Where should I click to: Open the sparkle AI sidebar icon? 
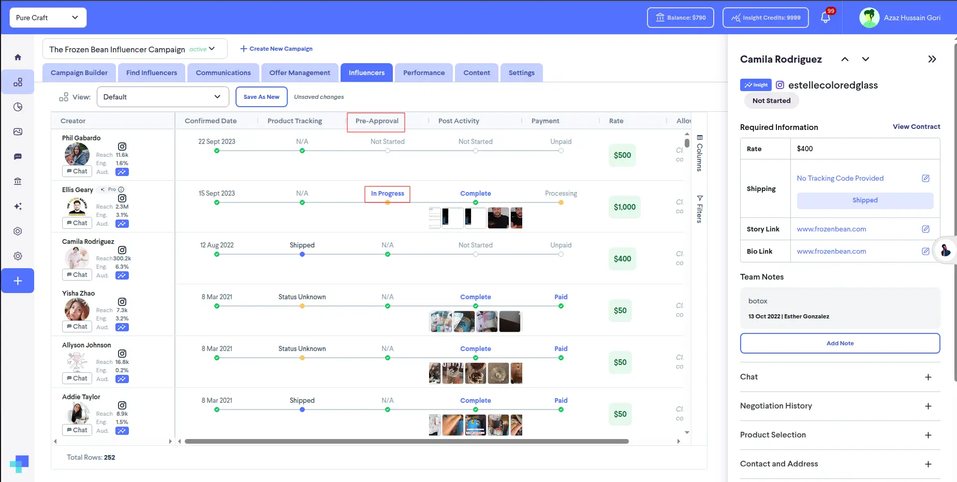tap(18, 206)
